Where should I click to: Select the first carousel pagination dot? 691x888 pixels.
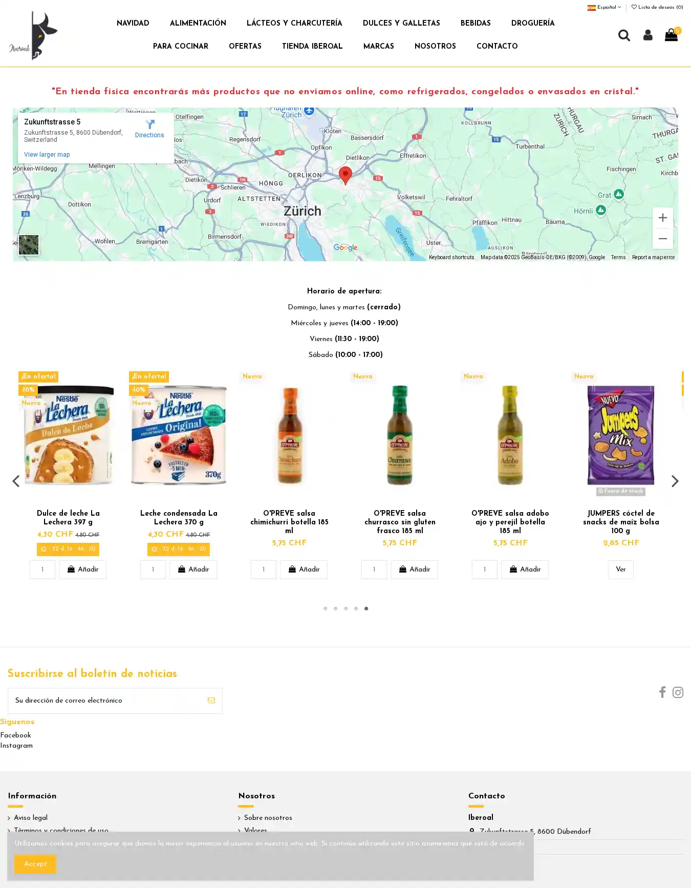tap(325, 608)
